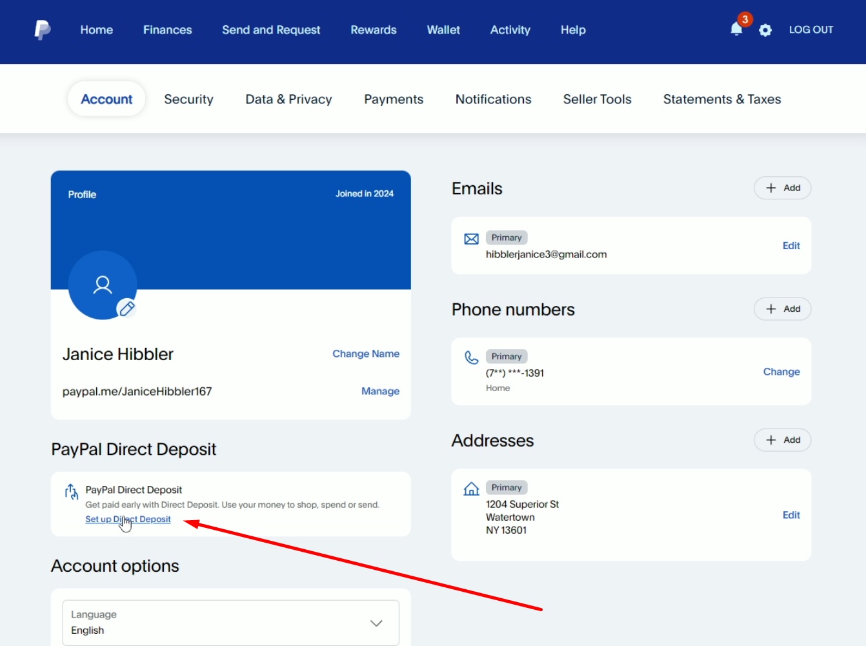The height and width of the screenshot is (646, 866).
Task: Click the PayPal logo icon
Action: click(43, 30)
